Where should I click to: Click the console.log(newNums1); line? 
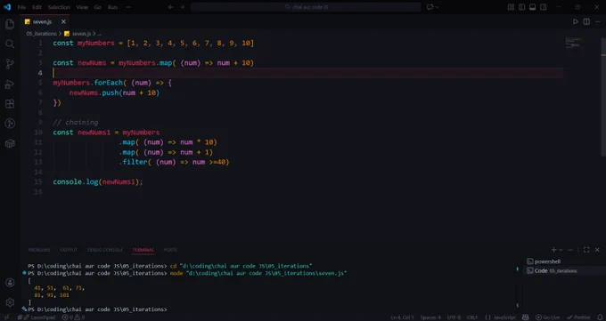pos(98,181)
